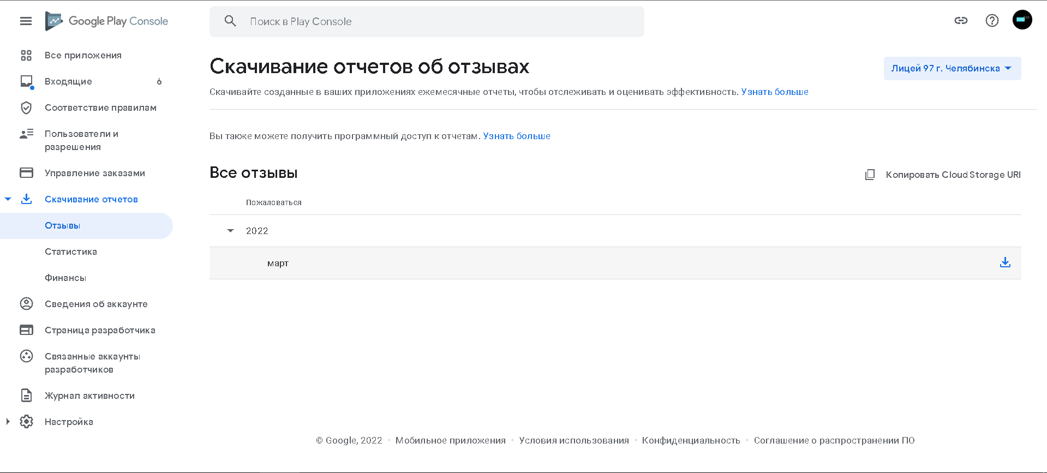Image resolution: width=1047 pixels, height=473 pixels.
Task: Focus the Поиск в Play Console search field
Action: click(427, 21)
